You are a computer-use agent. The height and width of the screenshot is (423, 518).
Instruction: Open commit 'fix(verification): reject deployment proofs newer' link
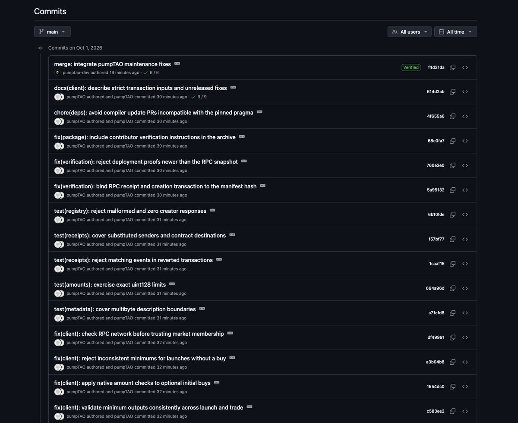tap(146, 162)
